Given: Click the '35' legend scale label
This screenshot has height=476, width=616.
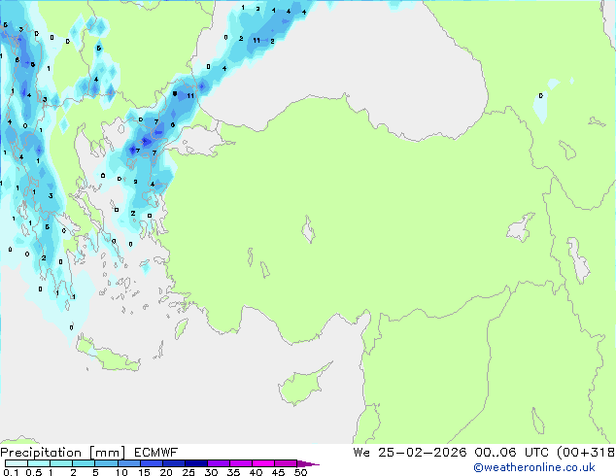Looking at the screenshot, I should 233,472.
